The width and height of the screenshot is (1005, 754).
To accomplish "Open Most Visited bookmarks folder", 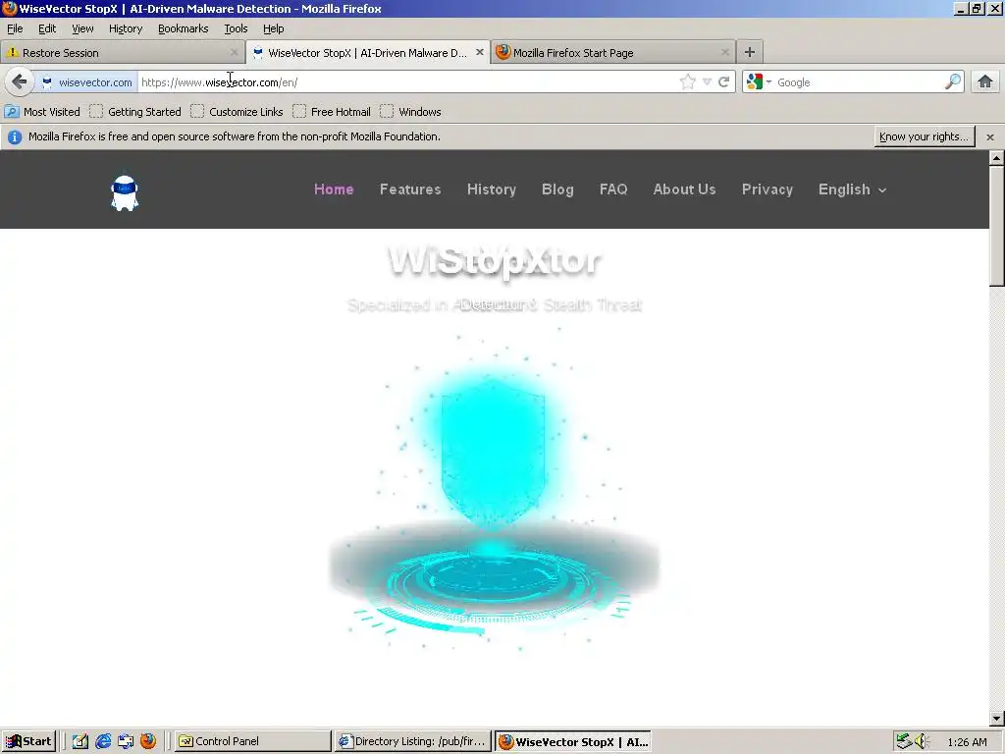I will 42,112.
